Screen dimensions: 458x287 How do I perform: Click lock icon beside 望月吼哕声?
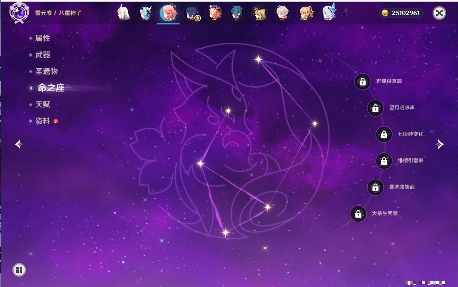[x=376, y=108]
